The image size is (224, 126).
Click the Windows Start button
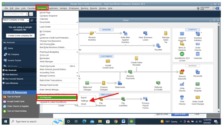coord(6,121)
